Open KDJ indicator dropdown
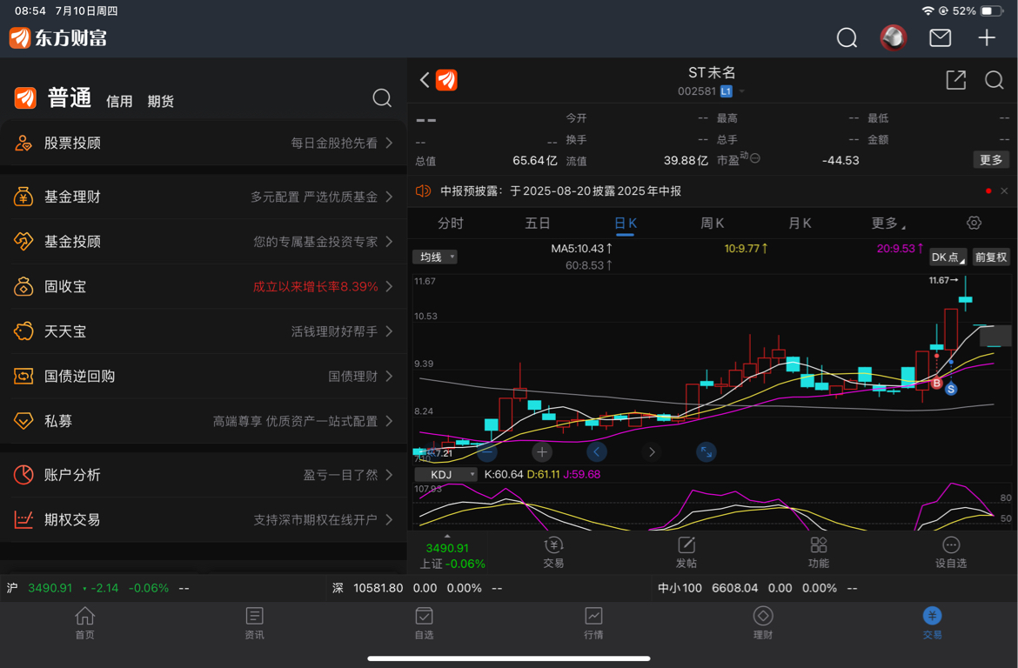Screen dimensions: 1018x668 click(x=446, y=475)
